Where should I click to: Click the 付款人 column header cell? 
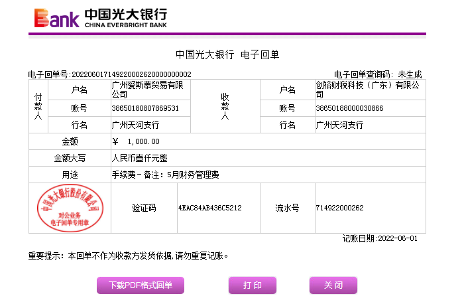click(38, 106)
